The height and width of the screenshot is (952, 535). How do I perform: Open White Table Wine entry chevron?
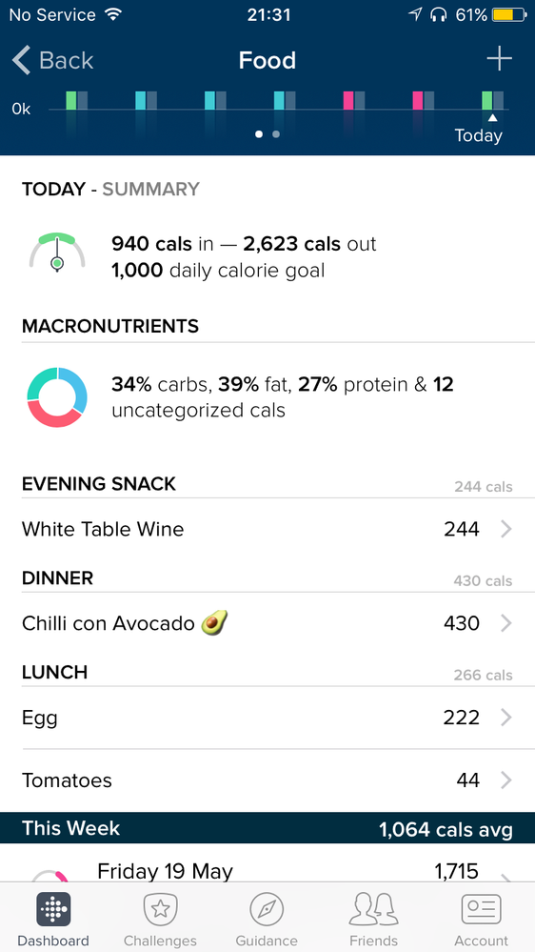pos(506,530)
